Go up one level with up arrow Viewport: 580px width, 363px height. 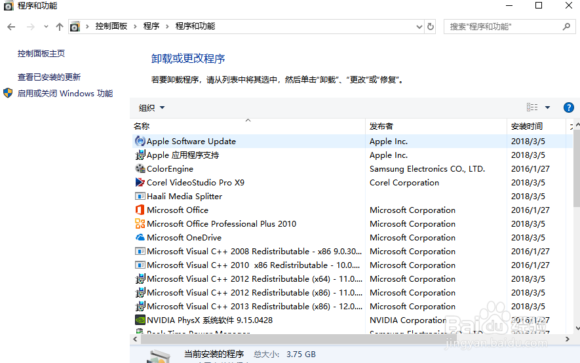(x=59, y=27)
